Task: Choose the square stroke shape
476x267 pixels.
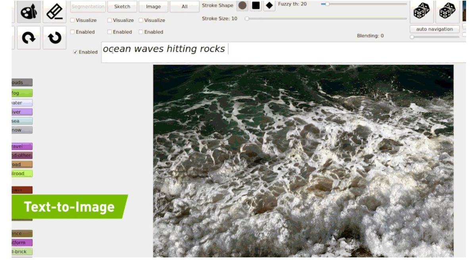Action: [256, 6]
